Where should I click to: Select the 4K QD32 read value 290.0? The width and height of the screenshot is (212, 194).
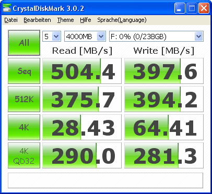click(82, 155)
